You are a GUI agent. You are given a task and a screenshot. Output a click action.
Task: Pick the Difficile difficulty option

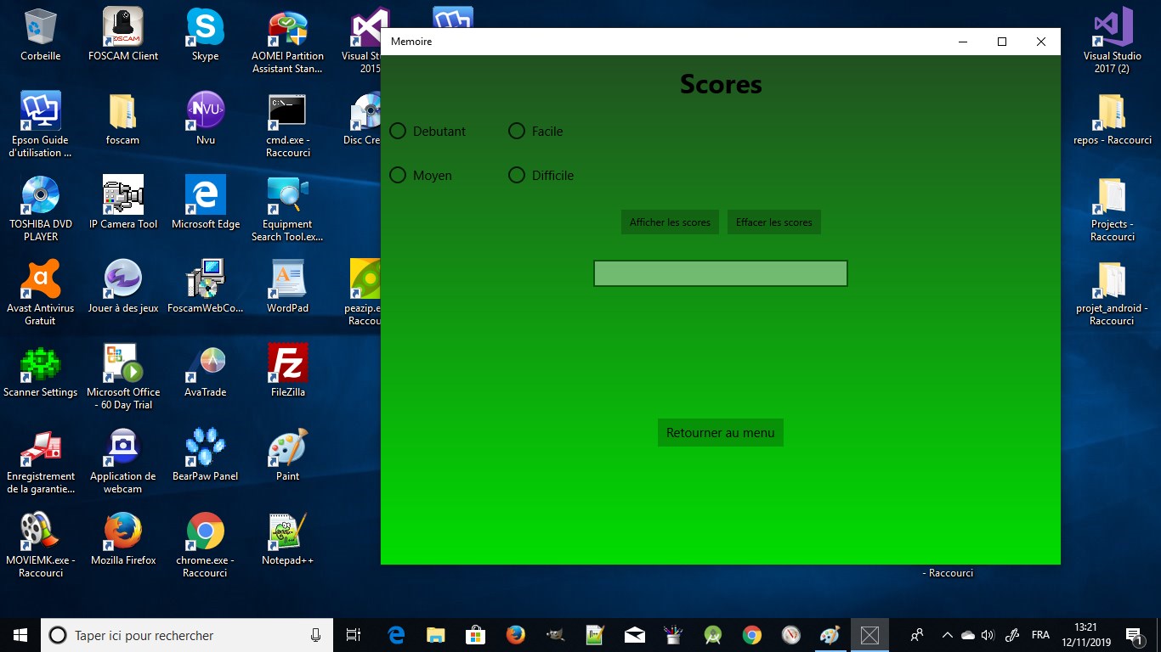pyautogui.click(x=541, y=175)
